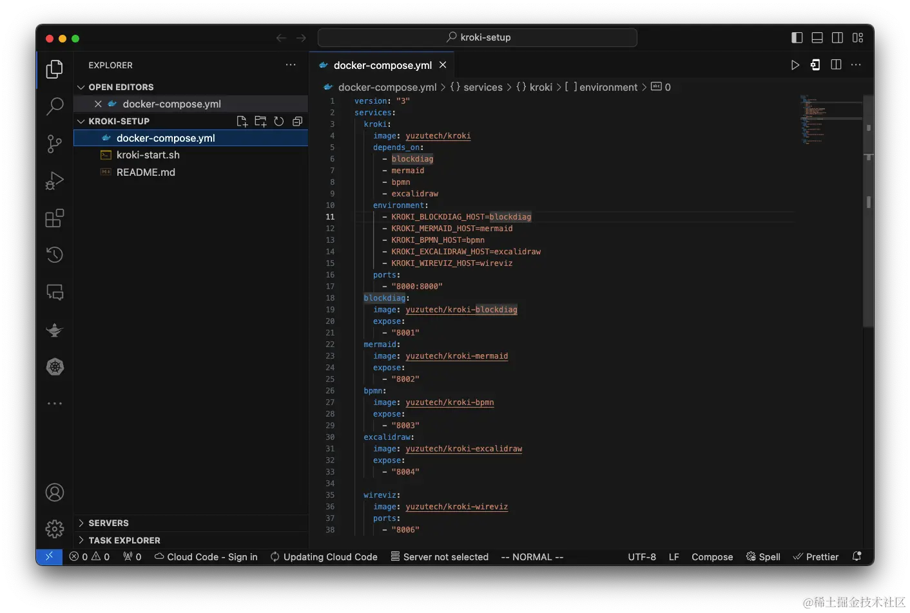Open yuzutech/kroki-bpmn image link
The height and width of the screenshot is (613, 910).
(450, 402)
